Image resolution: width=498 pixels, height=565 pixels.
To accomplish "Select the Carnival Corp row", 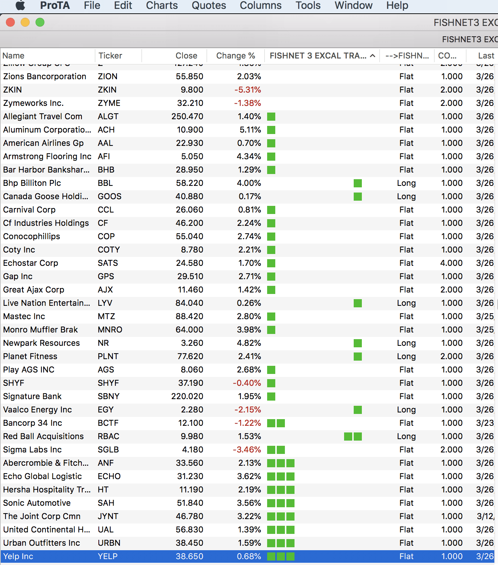I will 248,210.
